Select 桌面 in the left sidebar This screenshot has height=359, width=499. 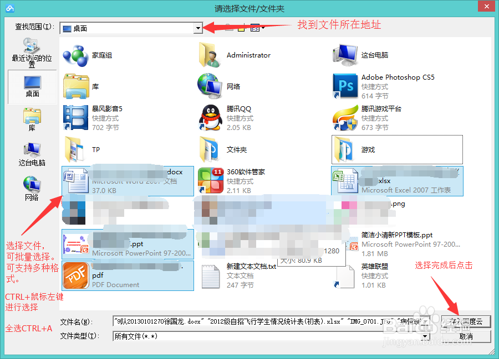point(32,87)
